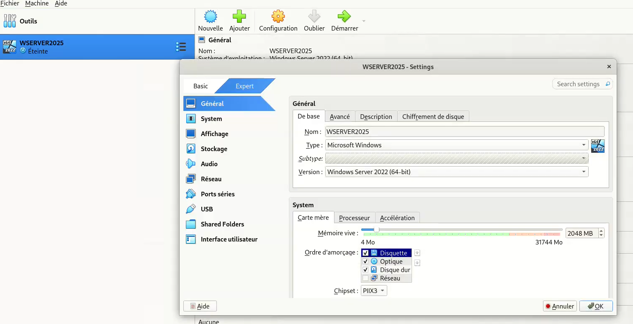Create a new virtual machine with Nouvelle
The height and width of the screenshot is (324, 633).
[210, 20]
